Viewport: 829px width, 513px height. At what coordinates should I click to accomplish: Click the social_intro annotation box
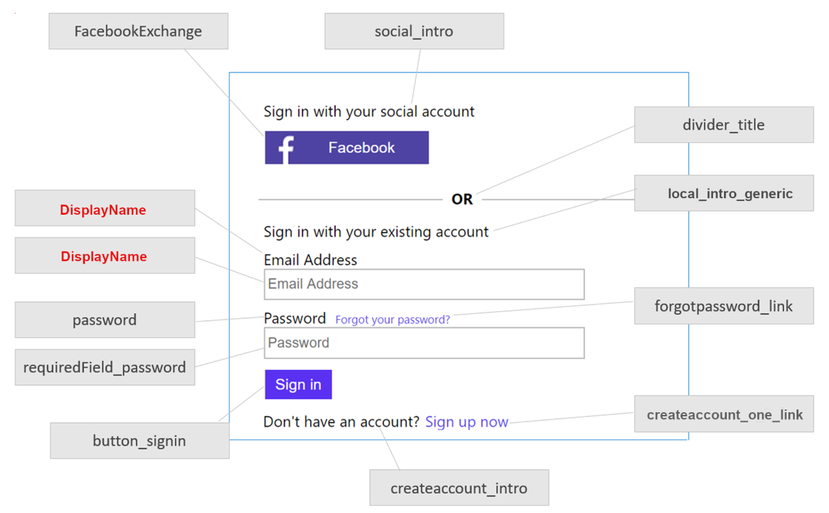point(414,31)
